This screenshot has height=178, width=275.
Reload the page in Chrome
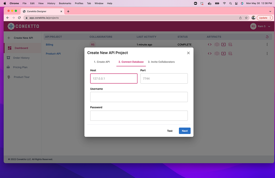19,18
